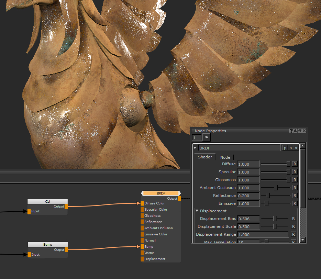Viewport: 321px width, 279px height.
Task: Switch to the Node tab
Action: coord(225,157)
